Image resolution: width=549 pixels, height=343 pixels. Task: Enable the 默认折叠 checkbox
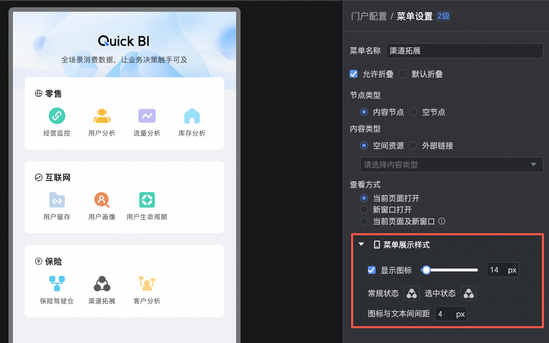coord(403,74)
